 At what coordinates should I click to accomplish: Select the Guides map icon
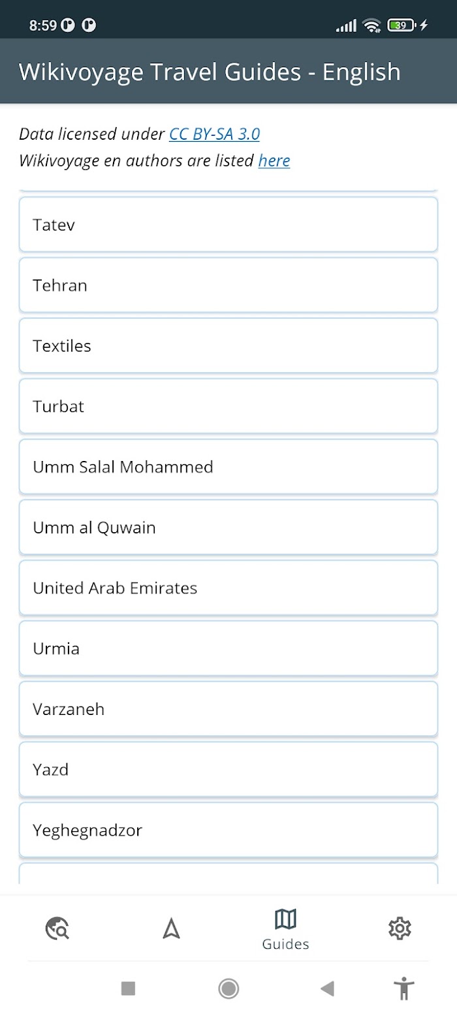click(x=285, y=919)
